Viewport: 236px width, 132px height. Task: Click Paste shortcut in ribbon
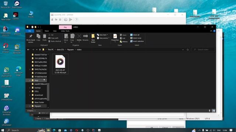tap(55, 41)
